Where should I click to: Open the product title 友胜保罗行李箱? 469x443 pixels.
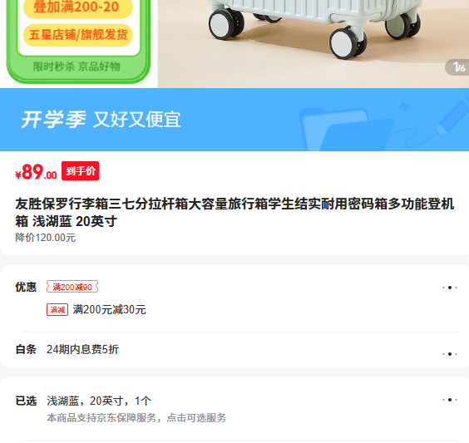point(234,213)
